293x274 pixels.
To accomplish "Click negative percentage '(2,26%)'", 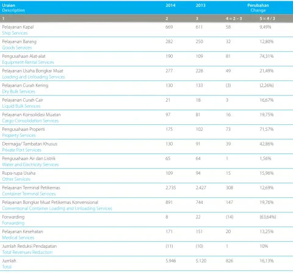I will (267, 85).
